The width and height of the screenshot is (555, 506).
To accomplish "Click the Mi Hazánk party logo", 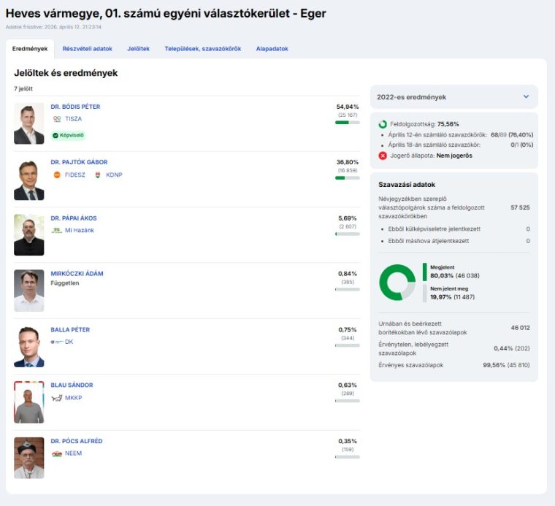I will (x=57, y=230).
